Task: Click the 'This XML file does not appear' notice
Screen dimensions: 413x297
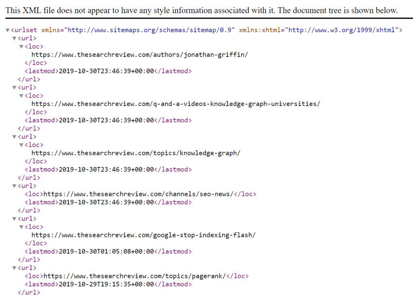Action: pos(202,10)
